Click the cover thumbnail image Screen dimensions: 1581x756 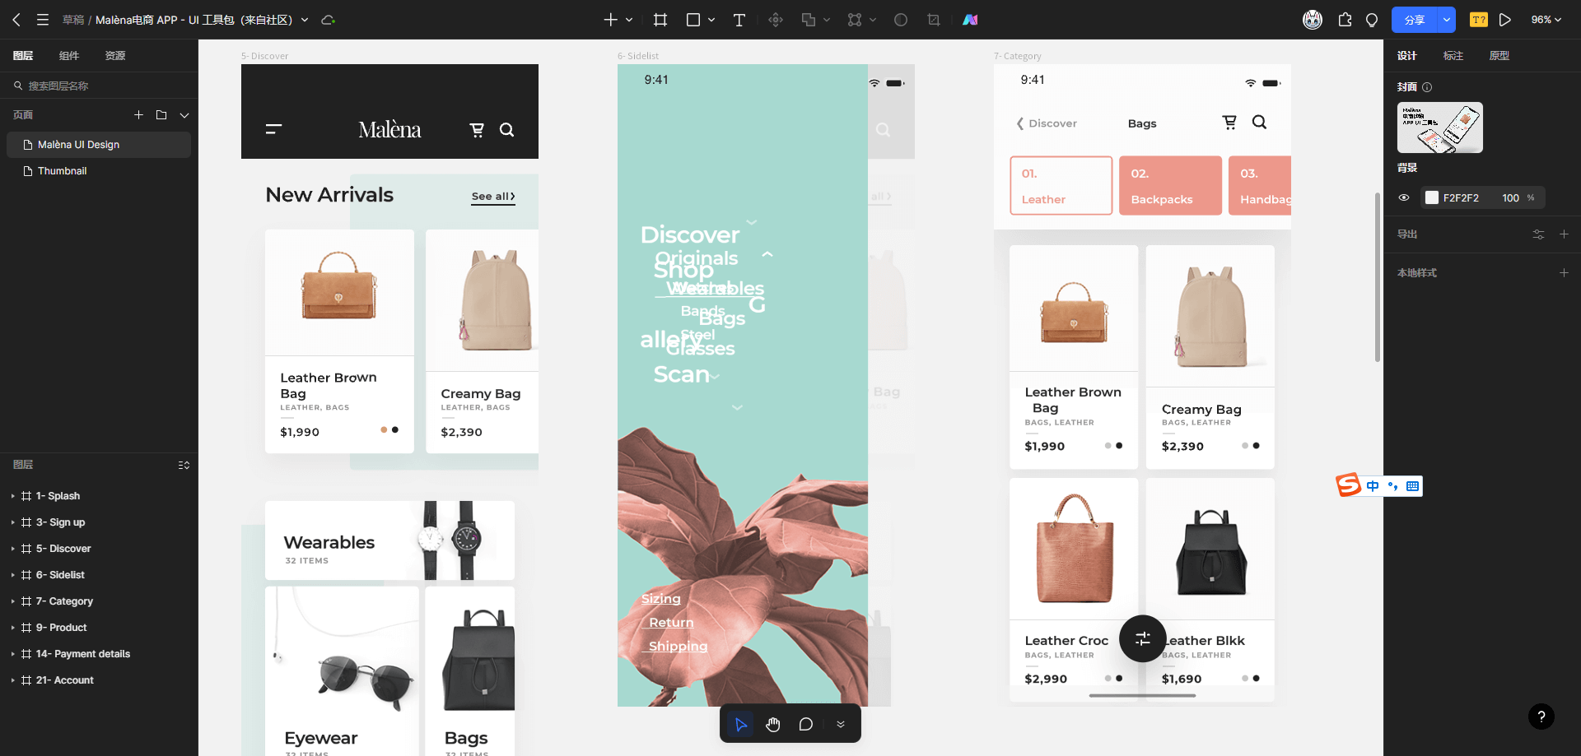[1440, 128]
